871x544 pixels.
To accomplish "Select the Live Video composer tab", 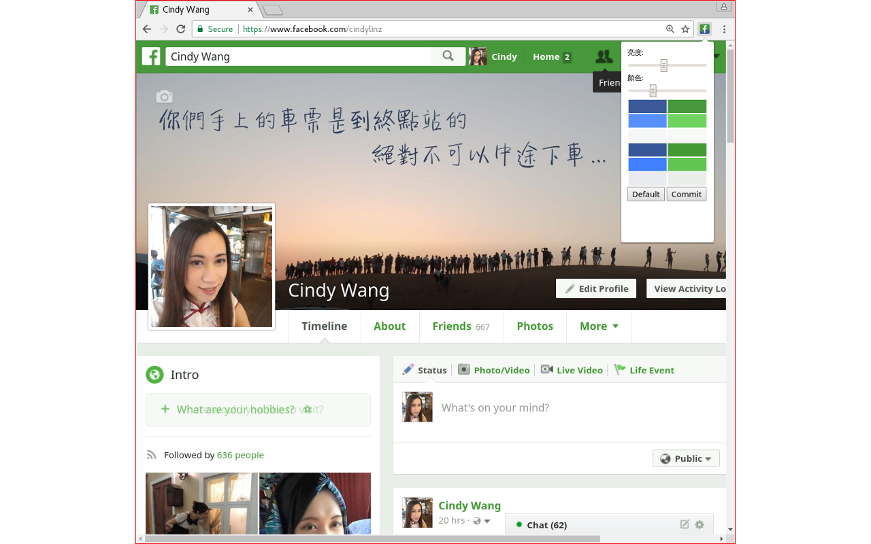I will [x=572, y=370].
